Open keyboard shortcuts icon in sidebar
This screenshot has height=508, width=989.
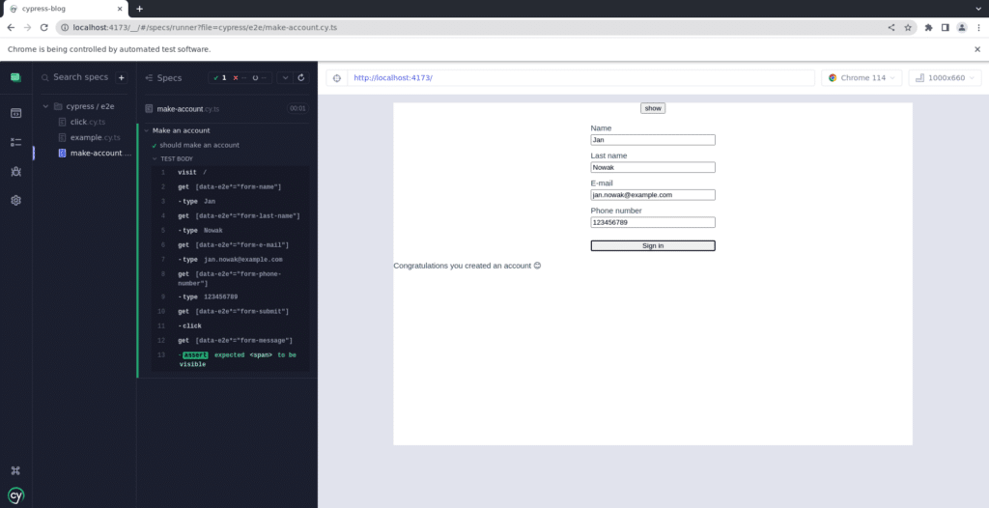(x=15, y=470)
